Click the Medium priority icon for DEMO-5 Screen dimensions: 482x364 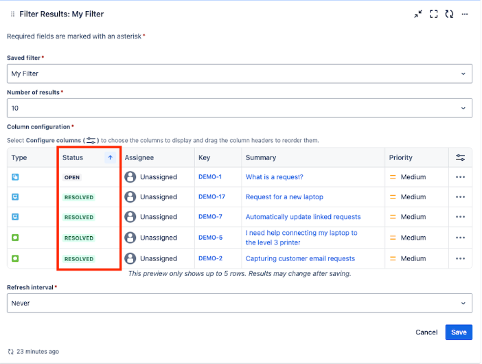pyautogui.click(x=393, y=238)
